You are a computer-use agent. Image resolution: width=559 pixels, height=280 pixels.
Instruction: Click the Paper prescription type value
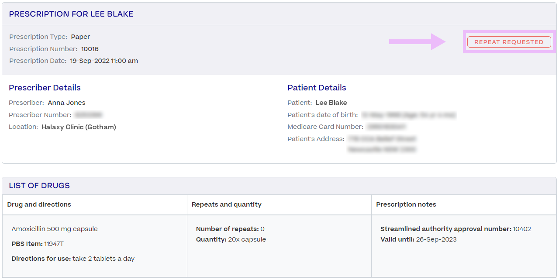80,37
